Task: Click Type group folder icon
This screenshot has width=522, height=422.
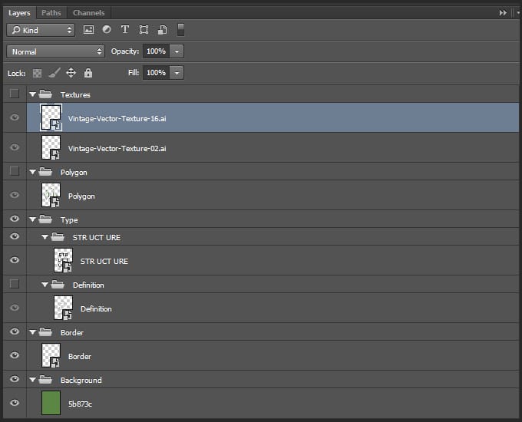Action: click(45, 219)
